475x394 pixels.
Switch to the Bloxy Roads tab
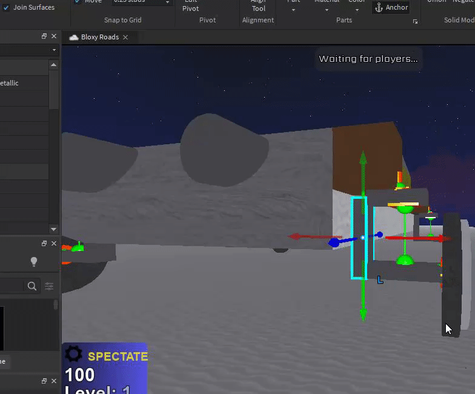[x=99, y=37]
